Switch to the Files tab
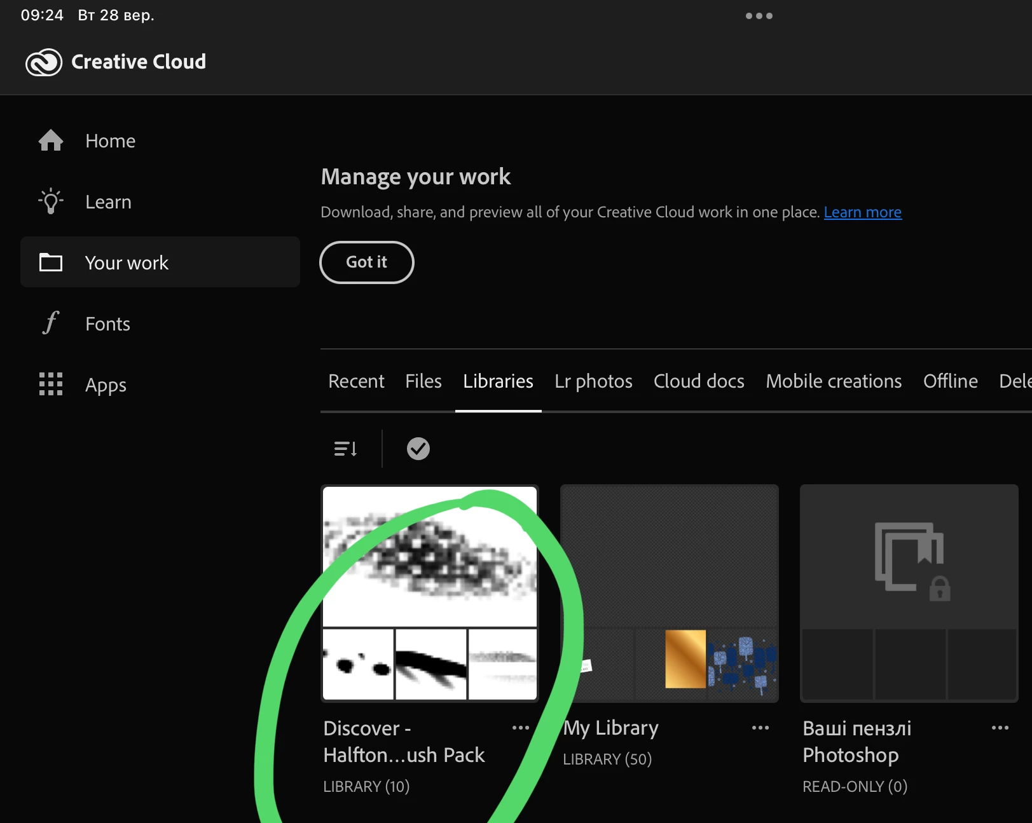This screenshot has width=1032, height=823. pyautogui.click(x=423, y=381)
